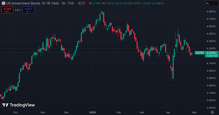Click the Dec label on time axis
Image resolution: width=219 pixels, height=115 pixels.
[66, 112]
